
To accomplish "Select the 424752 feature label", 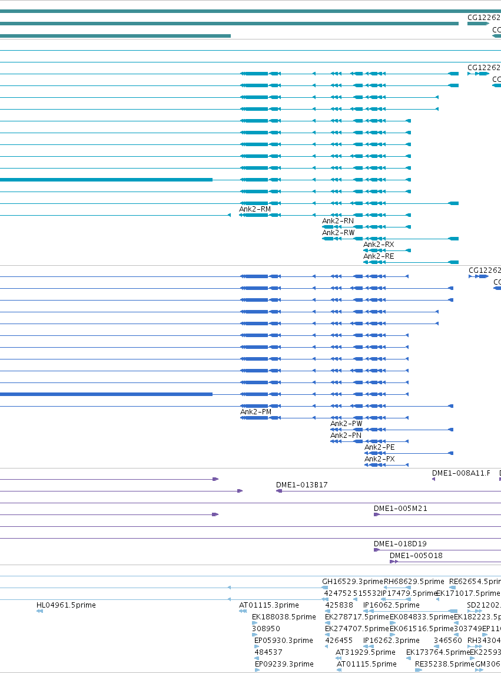I will (337, 593).
